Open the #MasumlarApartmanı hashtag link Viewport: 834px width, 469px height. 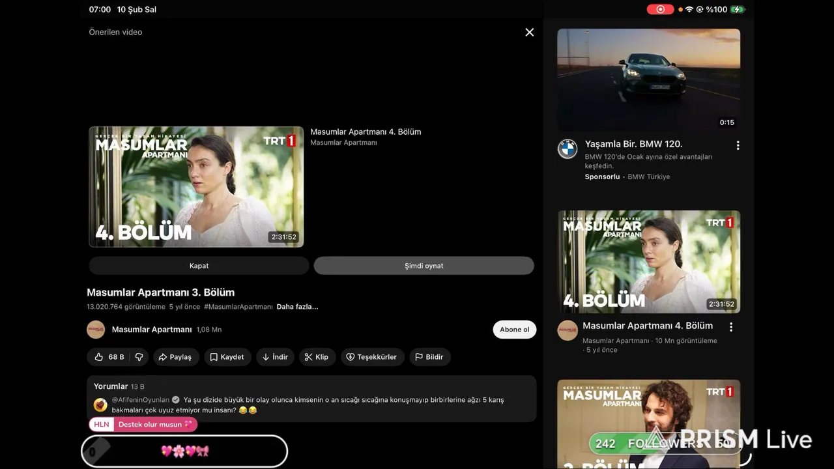click(238, 307)
